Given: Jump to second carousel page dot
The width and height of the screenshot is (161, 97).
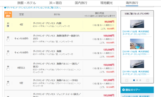Looking at the screenshot, I should point(137,80).
